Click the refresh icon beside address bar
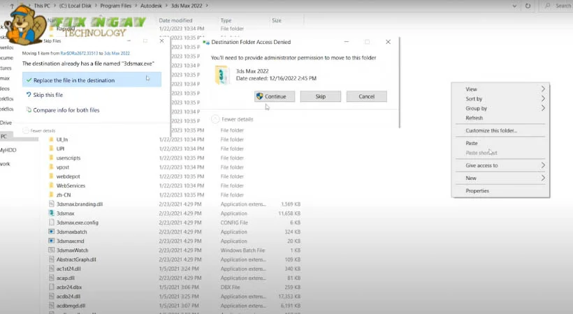The height and width of the screenshot is (314, 573). (528, 6)
